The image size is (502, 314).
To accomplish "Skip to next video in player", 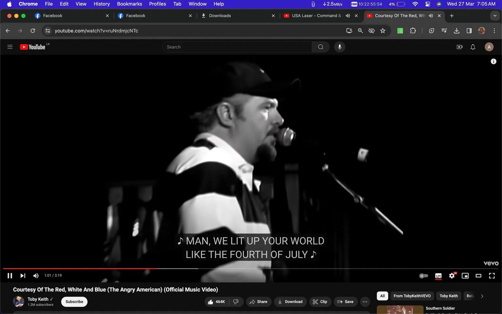I will click(x=23, y=276).
